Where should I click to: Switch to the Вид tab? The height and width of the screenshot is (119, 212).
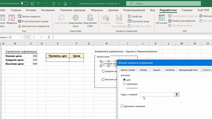(152, 10)
